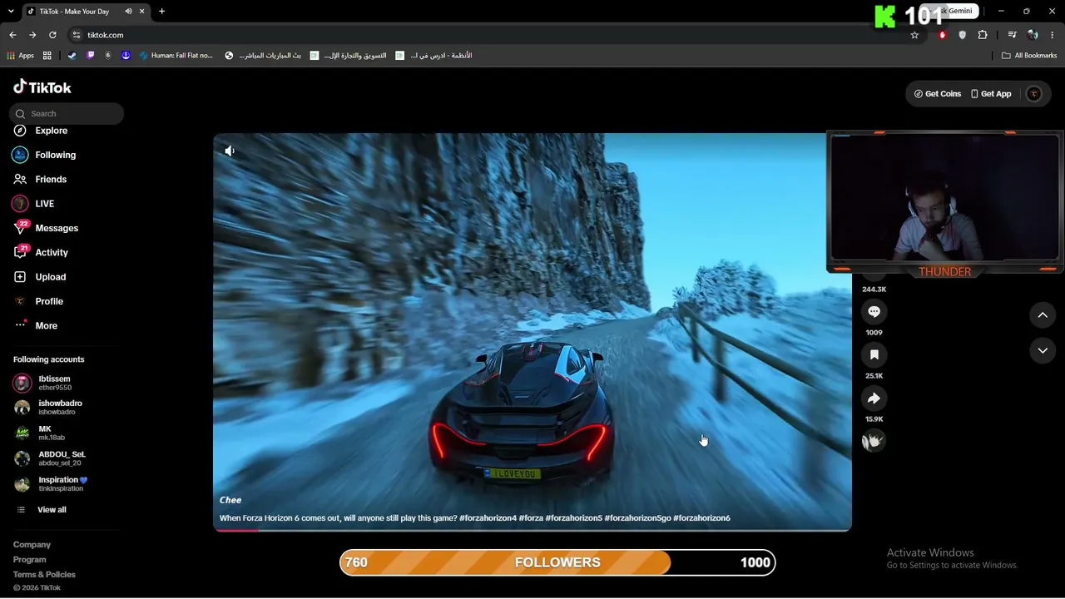Screen dimensions: 1065x599
Task: Open the grey shield extension icon
Action: 963,35
